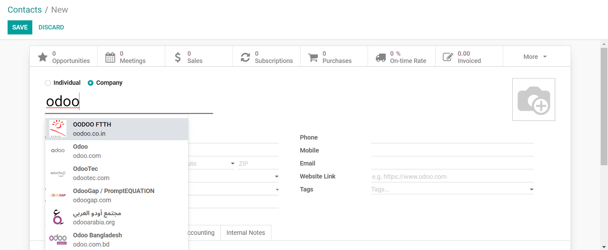The image size is (608, 250).
Task: Open the Tags dropdown
Action: pyautogui.click(x=532, y=189)
